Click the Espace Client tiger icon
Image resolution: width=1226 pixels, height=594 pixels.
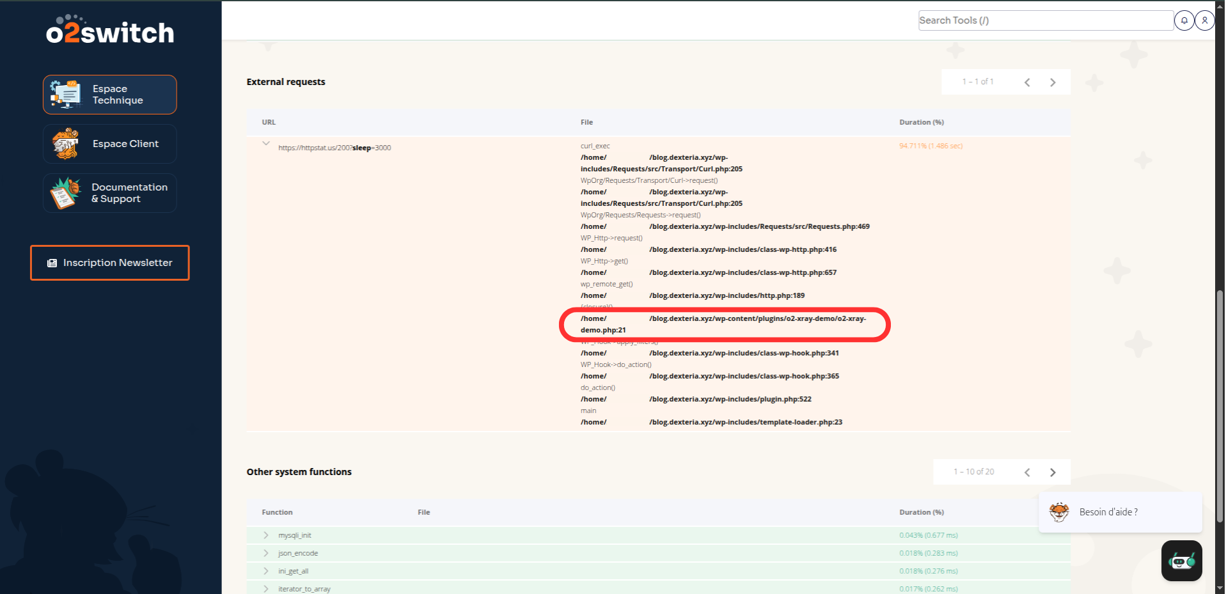(66, 144)
